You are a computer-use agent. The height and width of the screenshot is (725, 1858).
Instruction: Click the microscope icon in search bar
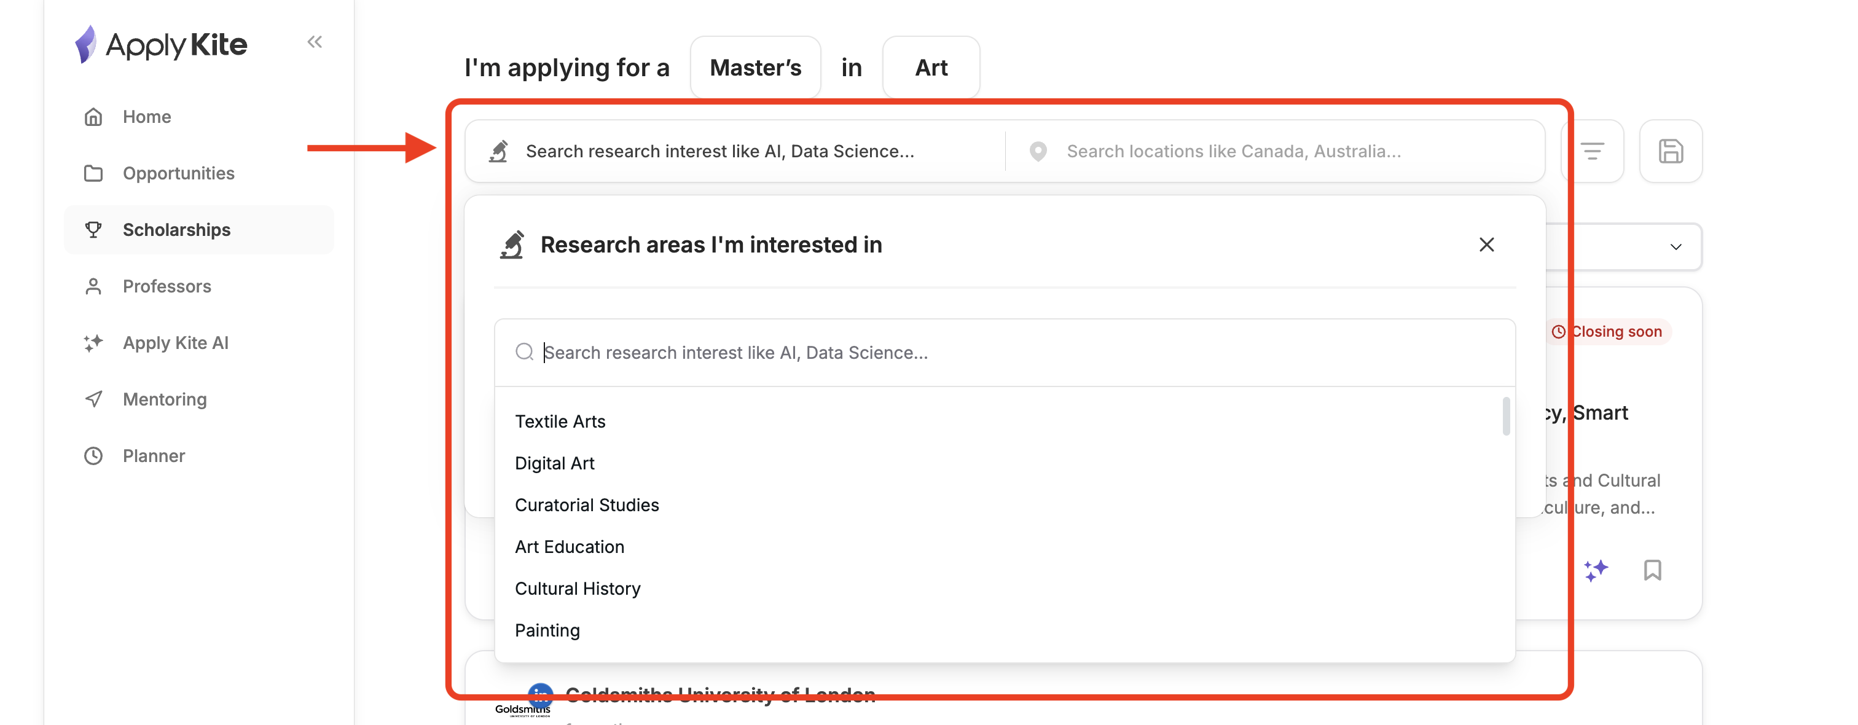(498, 152)
